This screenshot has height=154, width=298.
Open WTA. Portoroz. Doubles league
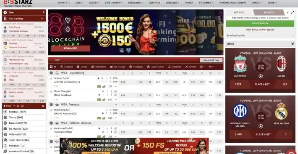point(76,123)
